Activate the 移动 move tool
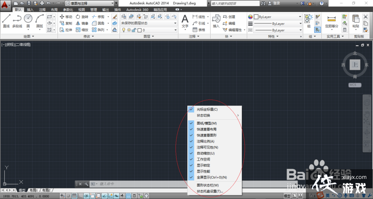The image size is (373, 199). point(66,17)
